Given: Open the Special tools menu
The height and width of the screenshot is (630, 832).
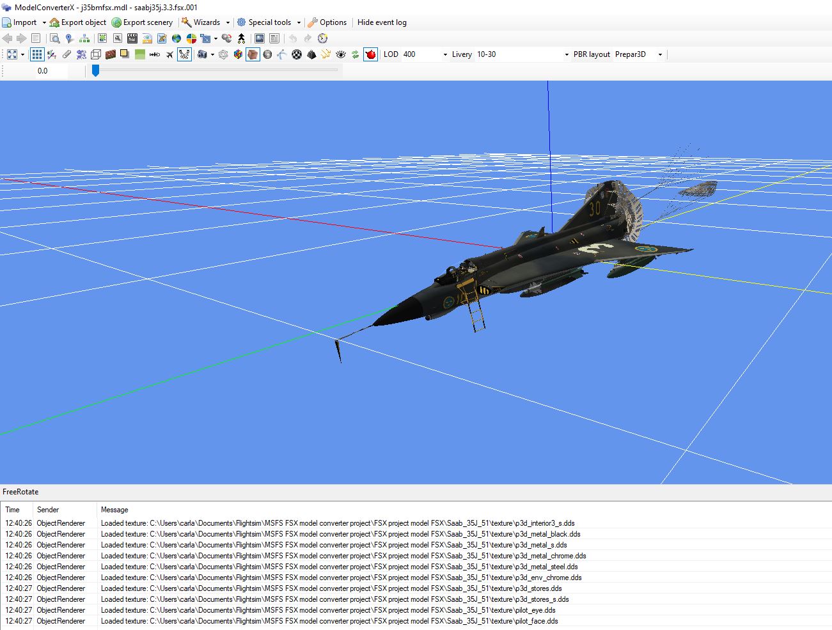Looking at the screenshot, I should (269, 22).
